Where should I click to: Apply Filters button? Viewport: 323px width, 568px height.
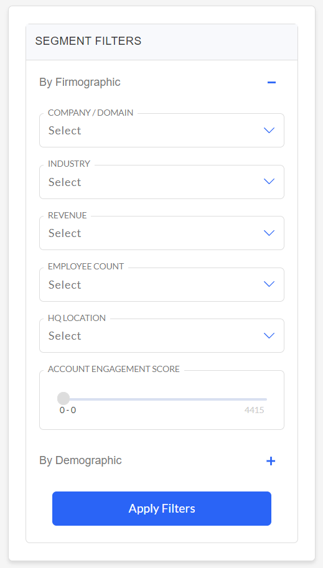[162, 508]
